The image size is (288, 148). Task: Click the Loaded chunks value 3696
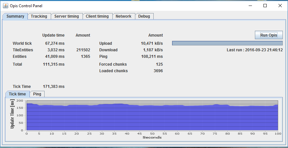click(x=158, y=71)
